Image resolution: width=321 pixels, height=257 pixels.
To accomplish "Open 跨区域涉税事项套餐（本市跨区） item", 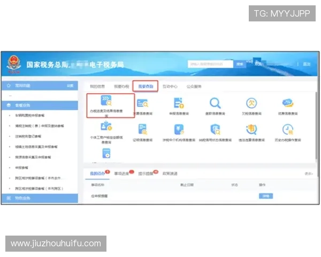I will point(39,188).
